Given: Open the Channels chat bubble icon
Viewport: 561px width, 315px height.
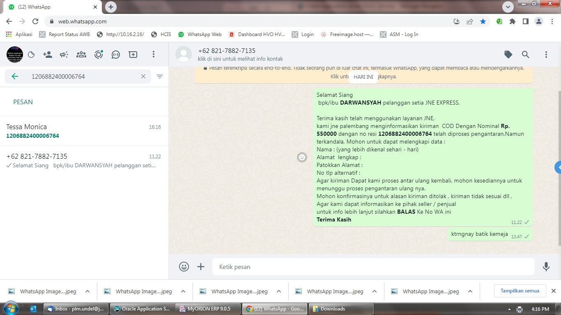Looking at the screenshot, I should [116, 55].
